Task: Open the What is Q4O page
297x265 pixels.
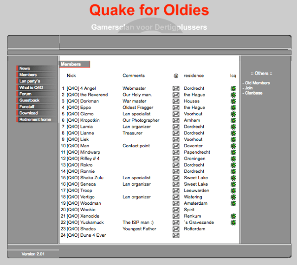Action: [32, 88]
